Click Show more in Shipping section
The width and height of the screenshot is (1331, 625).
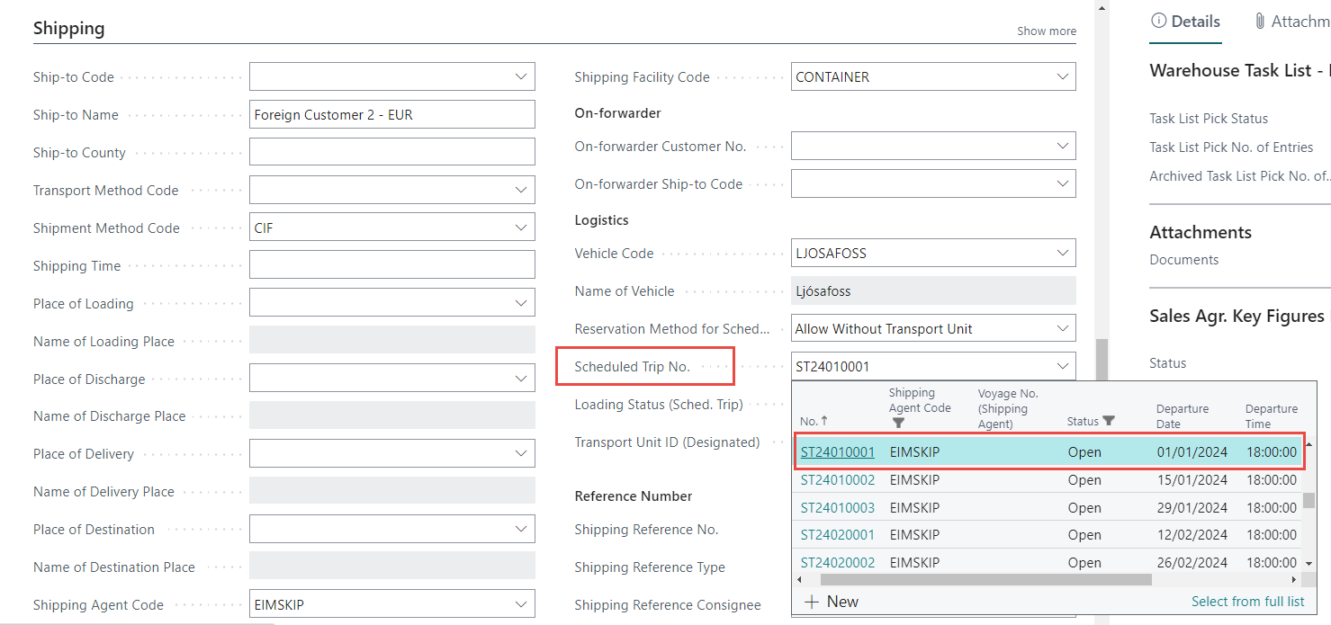(x=1046, y=31)
